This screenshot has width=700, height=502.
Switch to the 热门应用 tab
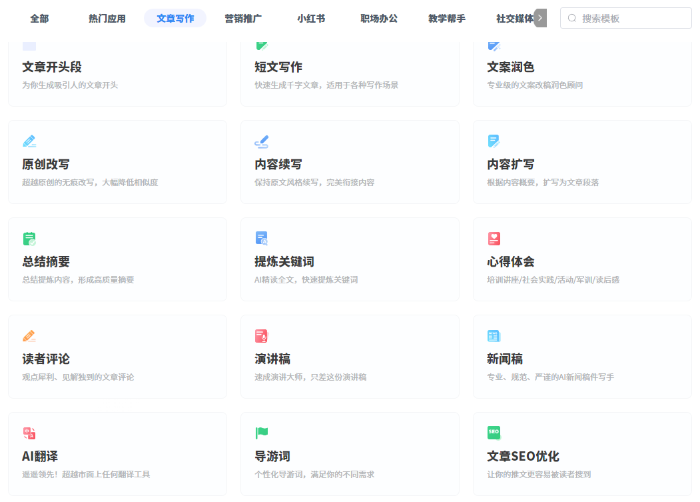coord(107,18)
